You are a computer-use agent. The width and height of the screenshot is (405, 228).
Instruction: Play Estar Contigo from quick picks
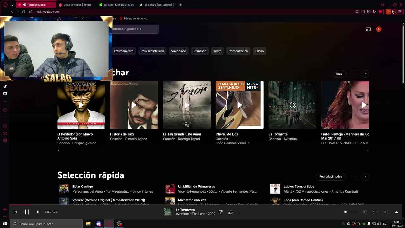pos(64,189)
